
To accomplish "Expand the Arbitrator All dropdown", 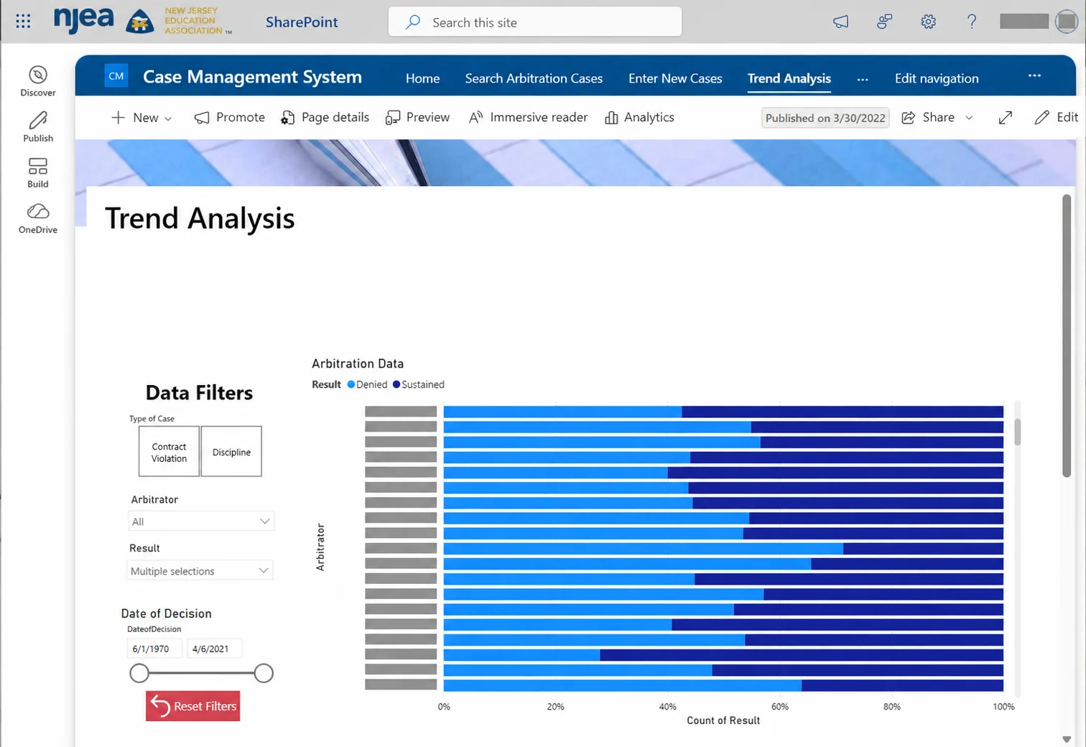I will [200, 521].
